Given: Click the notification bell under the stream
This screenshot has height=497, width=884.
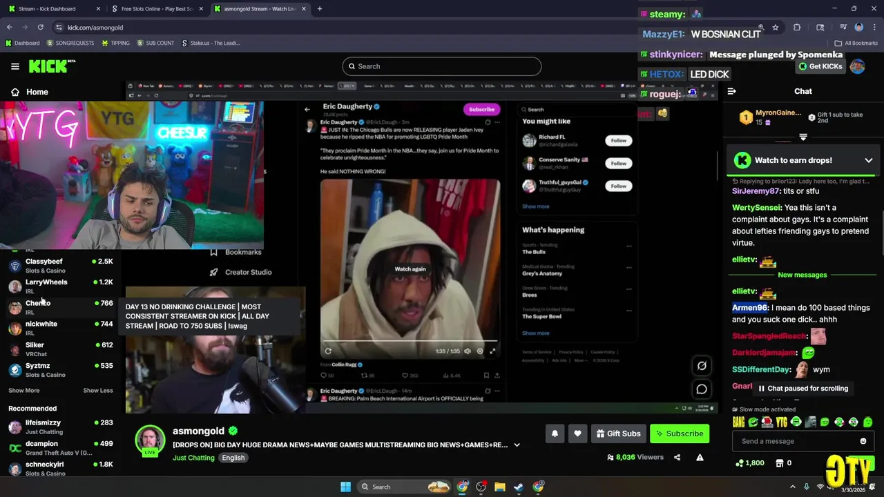Looking at the screenshot, I should pos(555,433).
